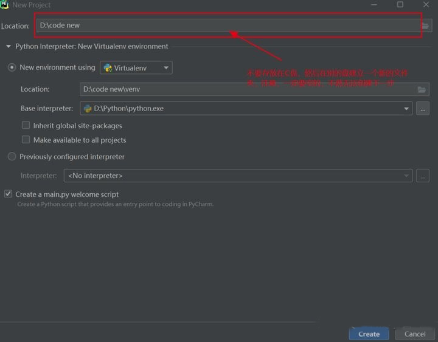438x342 pixels.
Task: Click the Create button
Action: (x=369, y=334)
